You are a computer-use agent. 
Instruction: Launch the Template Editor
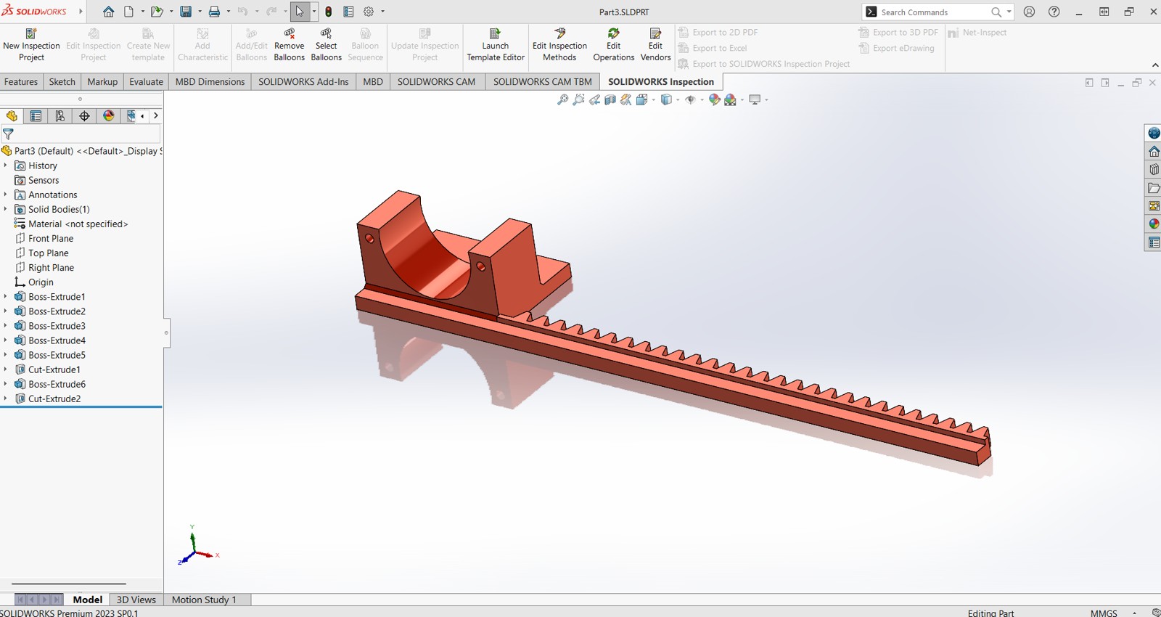coord(496,45)
